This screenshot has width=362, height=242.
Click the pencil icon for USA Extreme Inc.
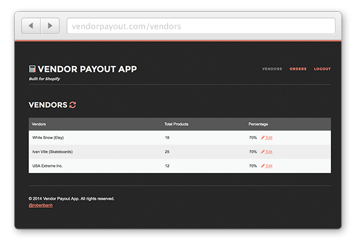263,166
